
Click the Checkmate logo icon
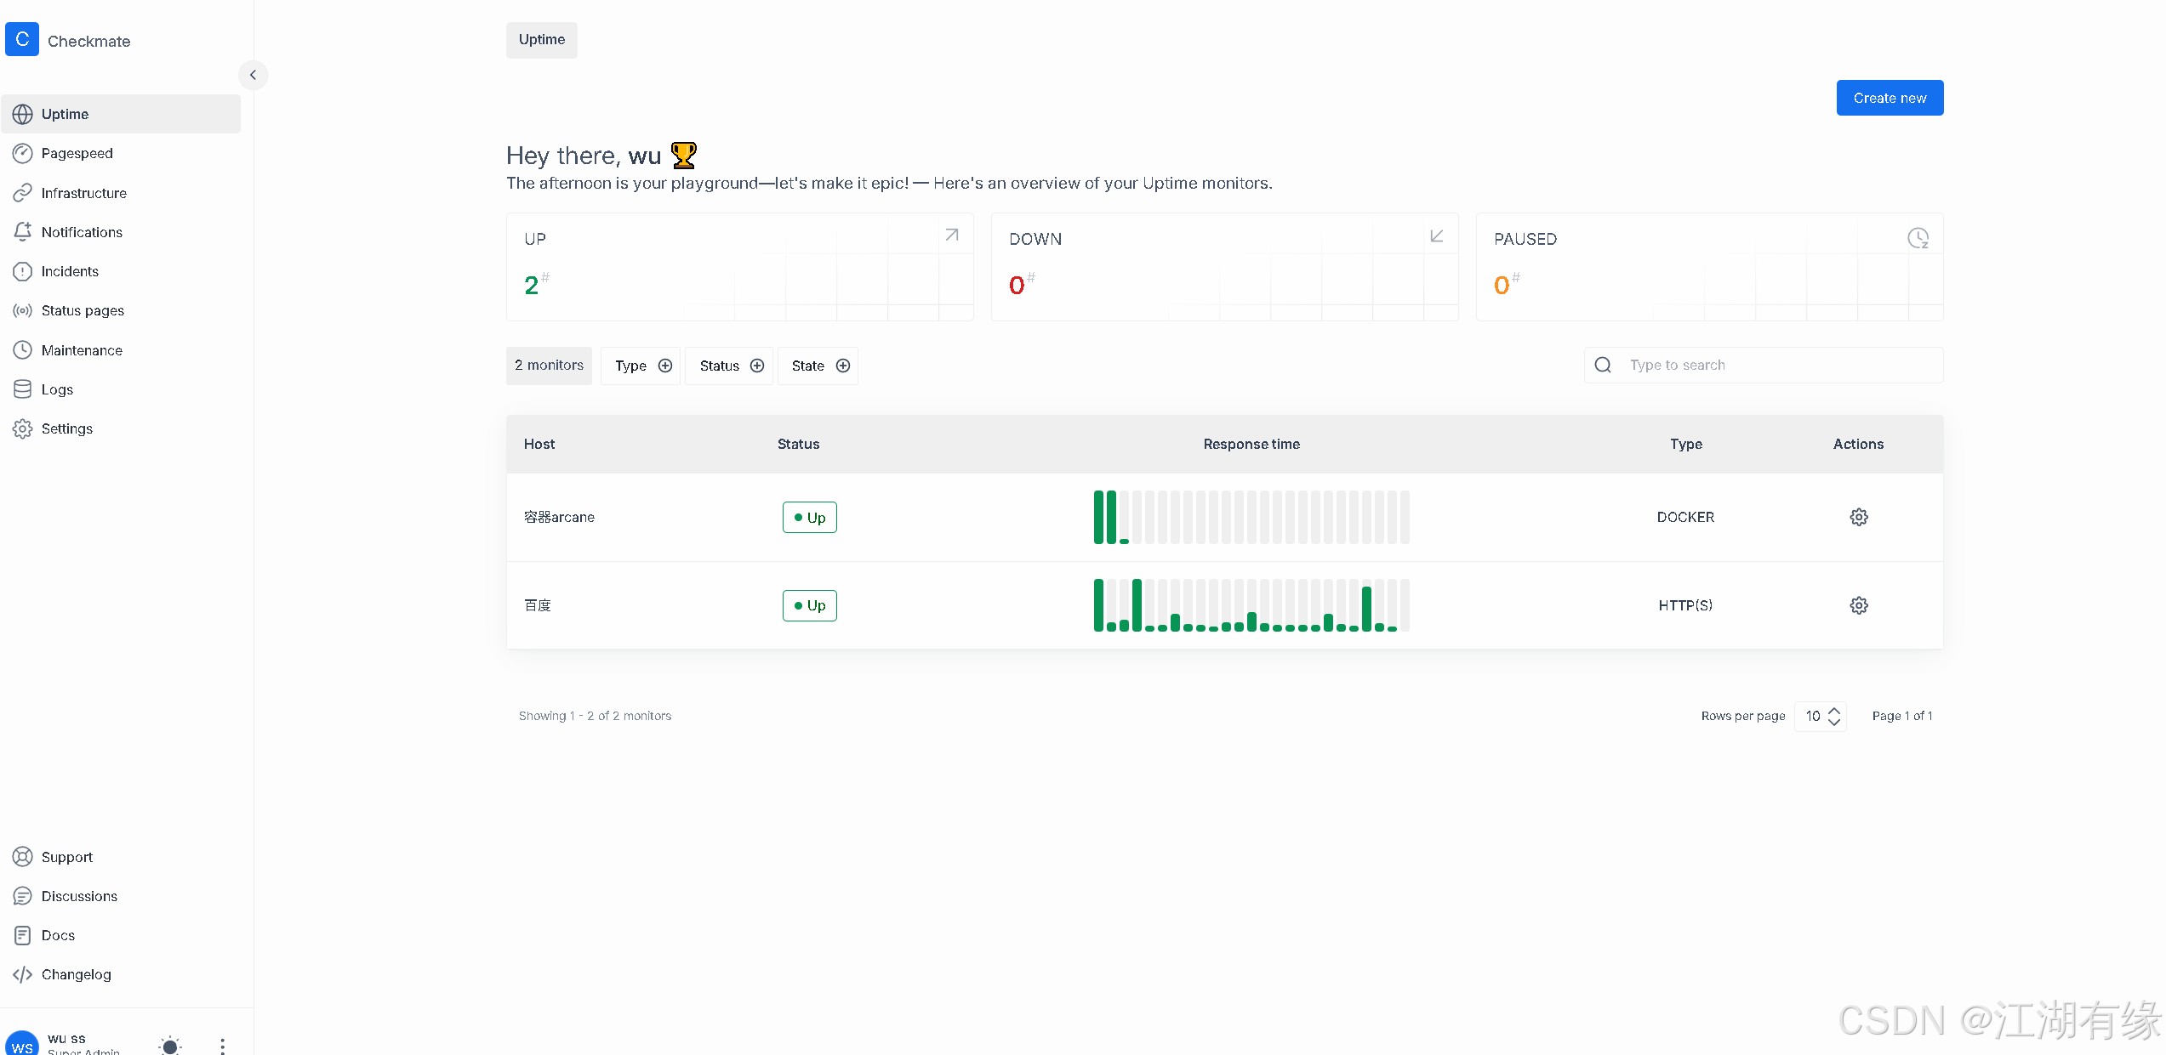[22, 40]
